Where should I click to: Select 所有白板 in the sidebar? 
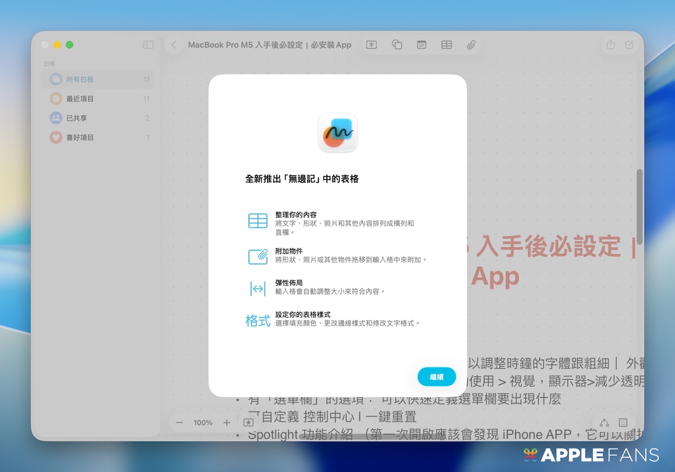tap(80, 79)
